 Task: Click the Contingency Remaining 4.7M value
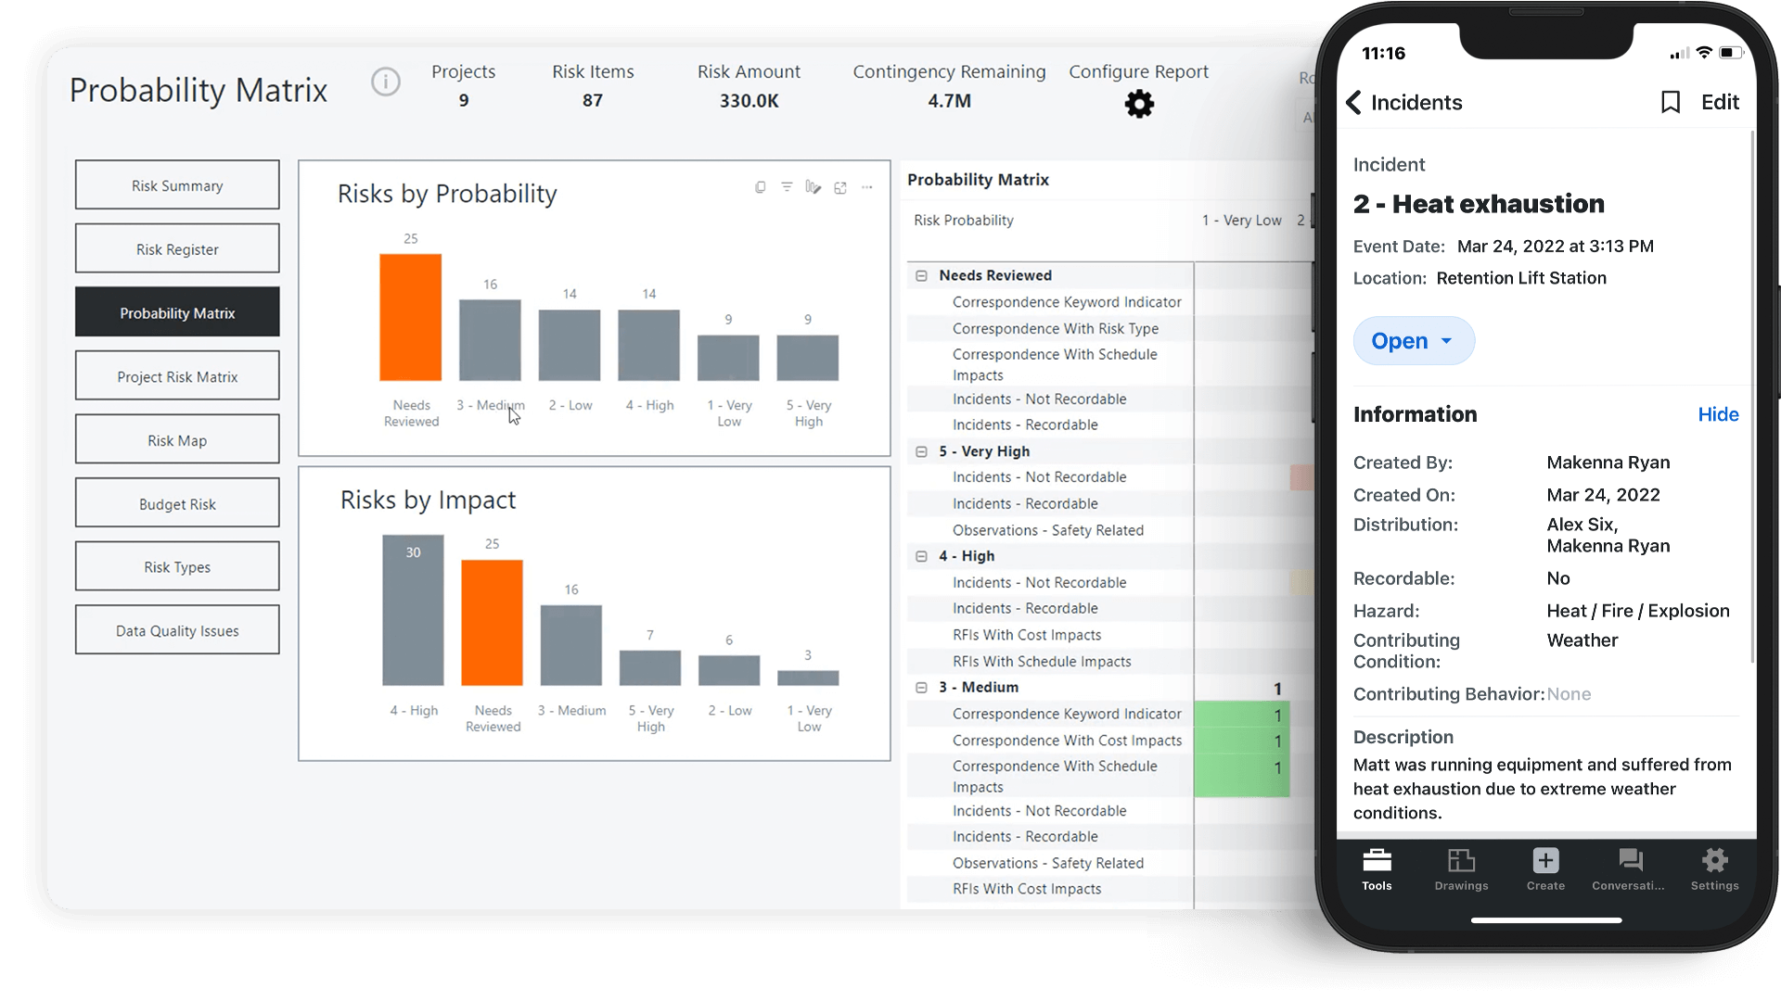click(949, 101)
